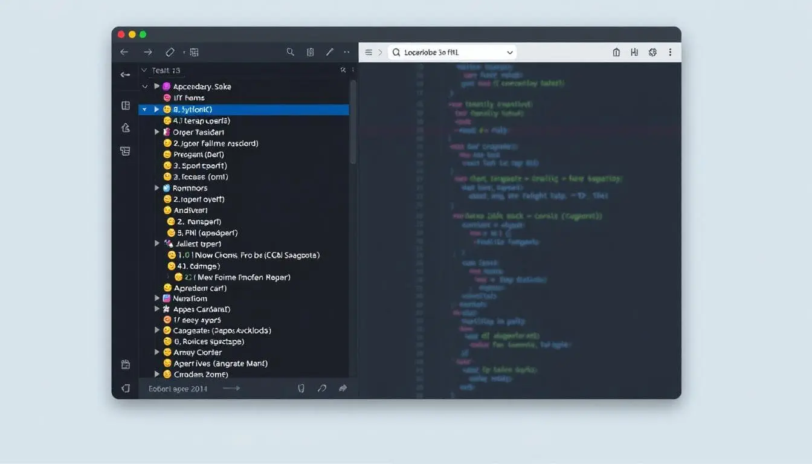Select the Preogant (Derl) tree row
Viewport: 812px width, 464px height.
pos(243,155)
